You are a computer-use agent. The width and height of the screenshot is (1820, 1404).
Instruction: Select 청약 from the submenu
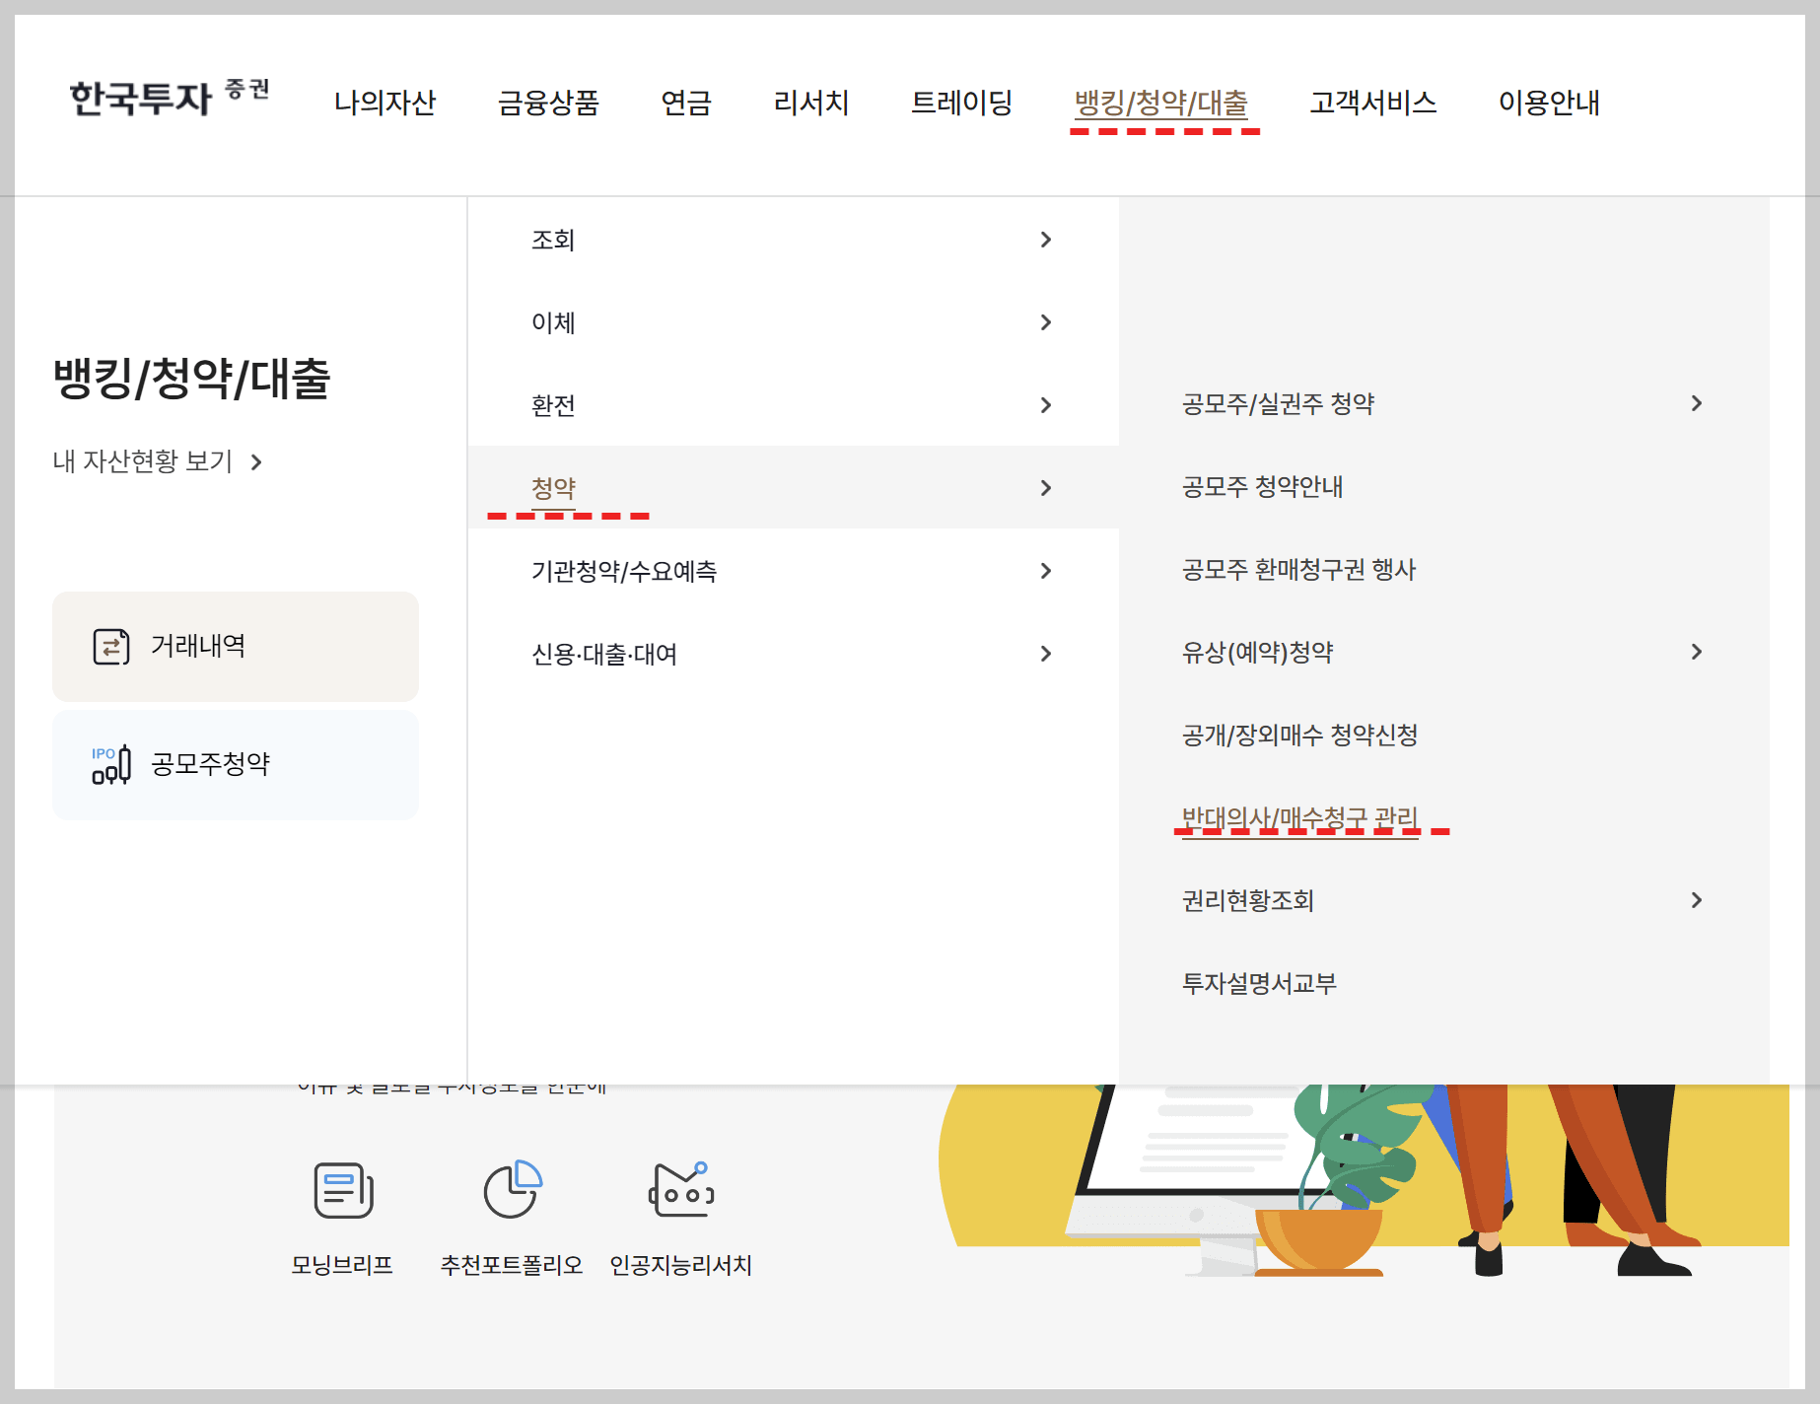point(551,487)
